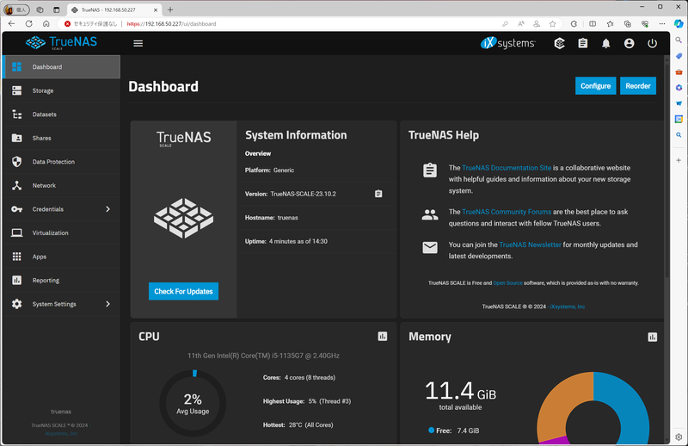This screenshot has width=688, height=446.
Task: Click the not-secure security warning badge
Action: [91, 24]
